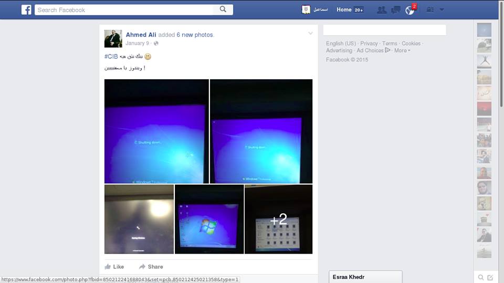
Task: Open Ahmed Ali's profile name link
Action: (141, 35)
